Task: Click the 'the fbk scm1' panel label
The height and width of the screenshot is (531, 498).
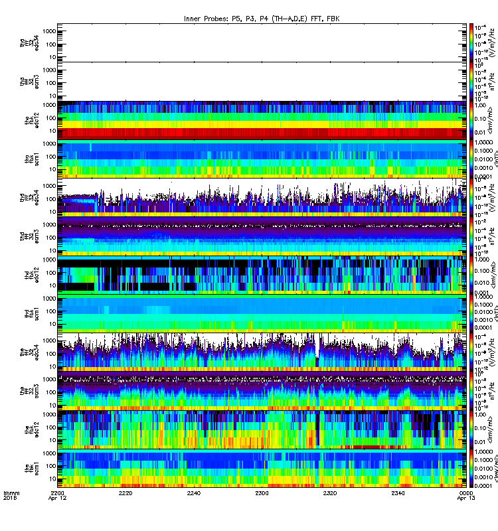Action: (x=32, y=469)
